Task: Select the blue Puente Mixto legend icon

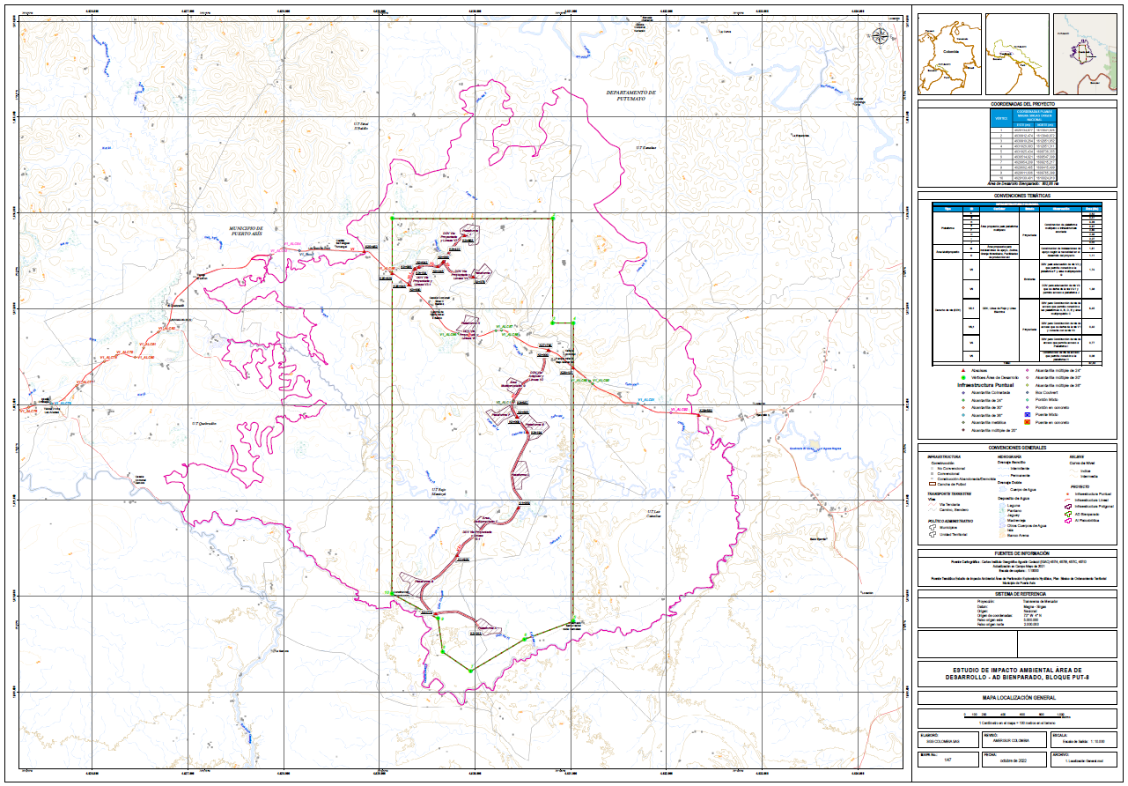Action: [x=1026, y=414]
